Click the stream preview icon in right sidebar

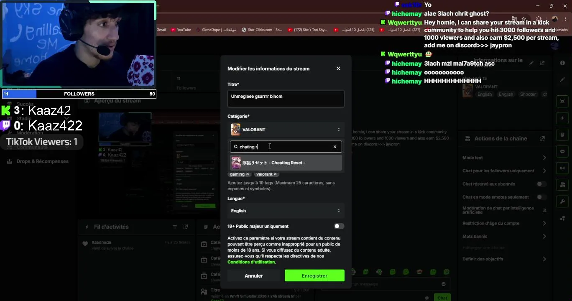coord(562,102)
